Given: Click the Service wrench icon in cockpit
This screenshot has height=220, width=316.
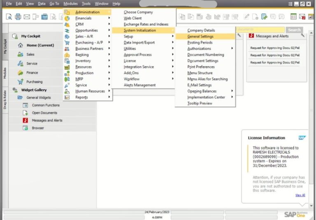Looking at the screenshot, I should (20, 63).
